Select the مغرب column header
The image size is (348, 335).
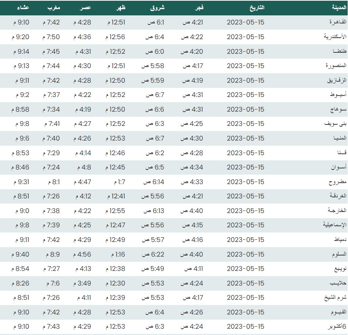click(x=54, y=8)
